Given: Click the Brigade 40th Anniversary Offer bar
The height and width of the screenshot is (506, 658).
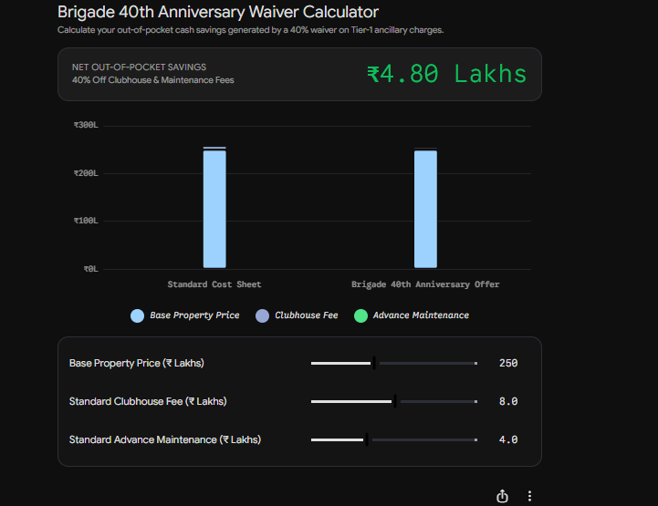Looking at the screenshot, I should 425,208.
